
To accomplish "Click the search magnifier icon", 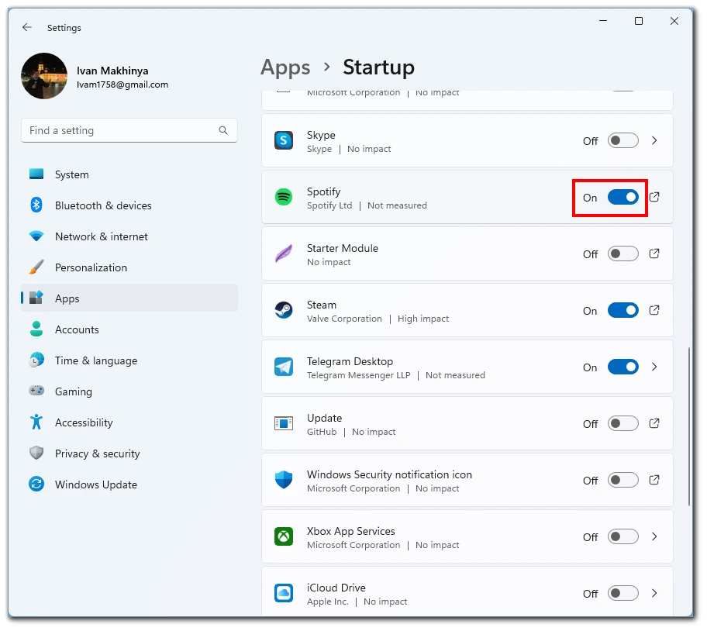I will coord(223,130).
